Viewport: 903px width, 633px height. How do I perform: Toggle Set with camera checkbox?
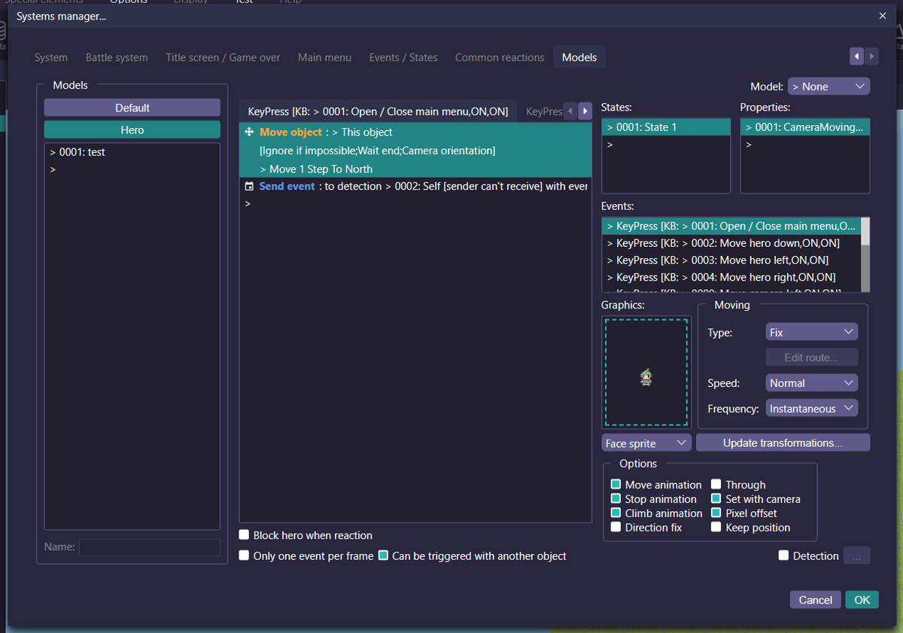tap(716, 499)
